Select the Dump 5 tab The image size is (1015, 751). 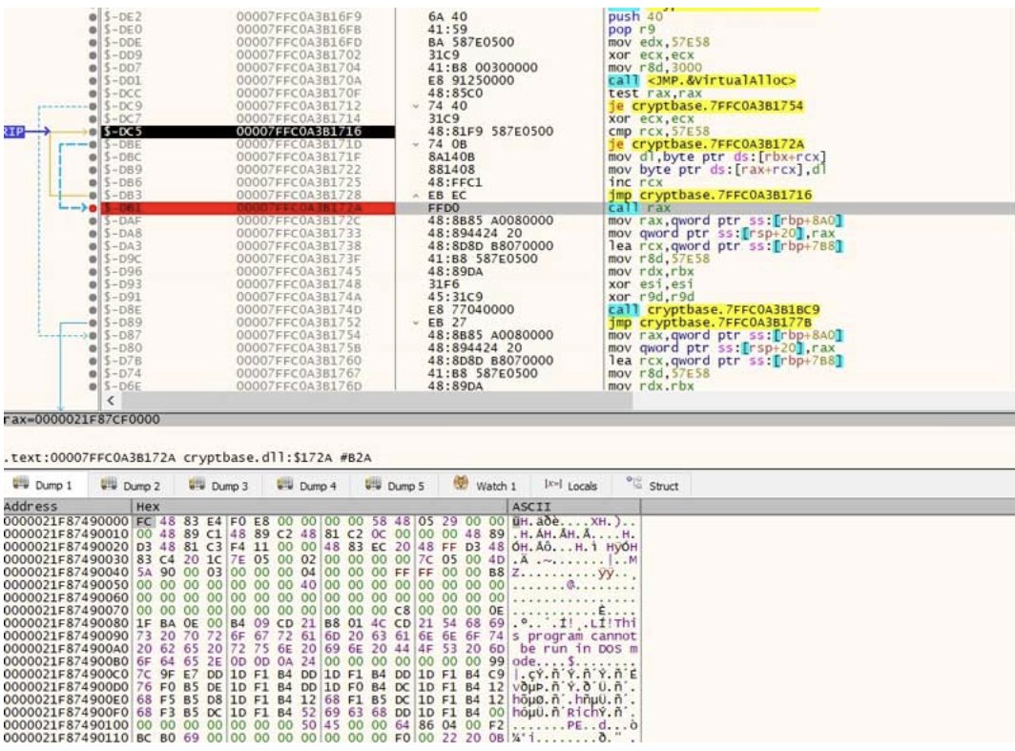pos(396,485)
